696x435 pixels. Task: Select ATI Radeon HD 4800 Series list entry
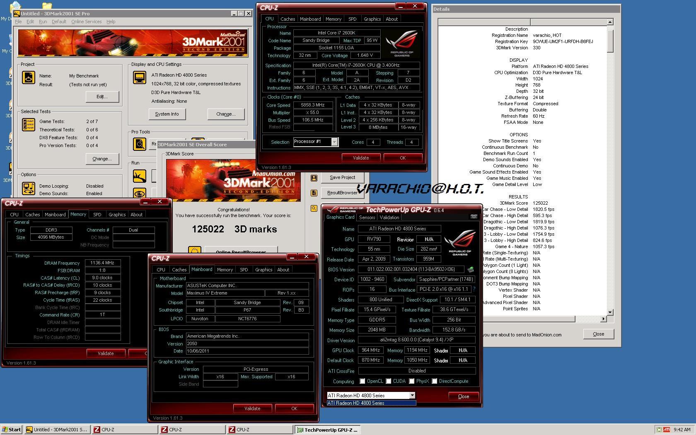pyautogui.click(x=372, y=403)
